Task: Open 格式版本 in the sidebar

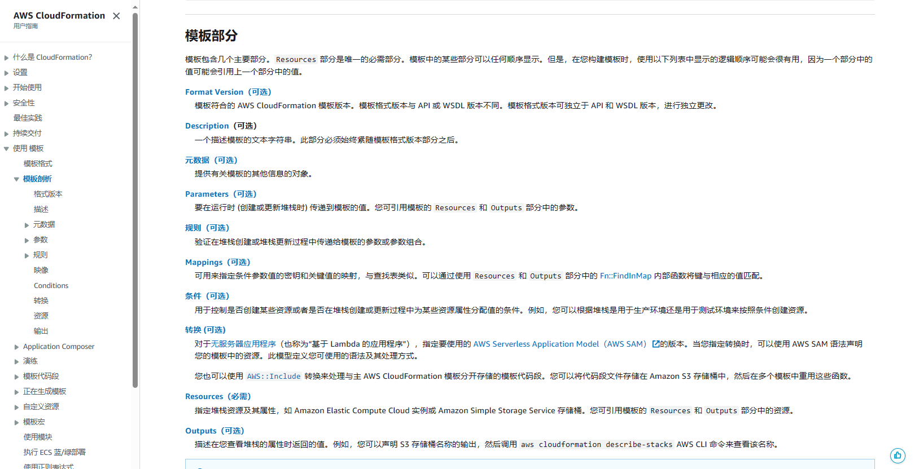Action: pos(48,194)
